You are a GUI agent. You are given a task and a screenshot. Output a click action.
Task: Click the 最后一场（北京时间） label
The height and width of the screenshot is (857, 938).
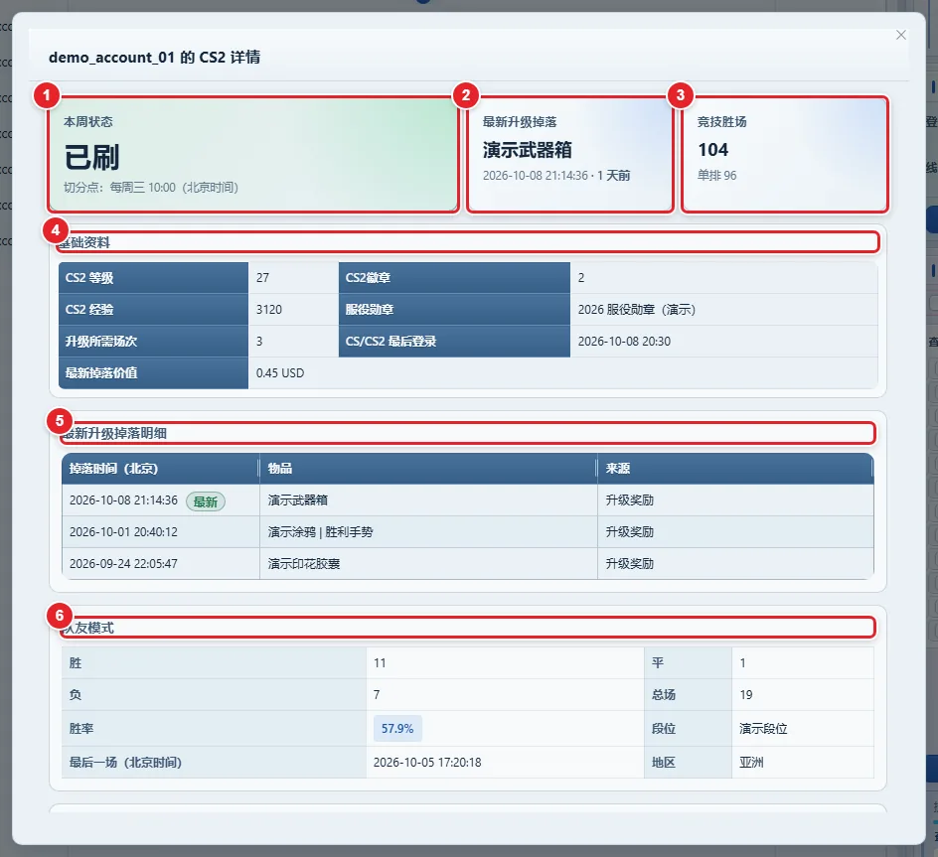click(214, 763)
